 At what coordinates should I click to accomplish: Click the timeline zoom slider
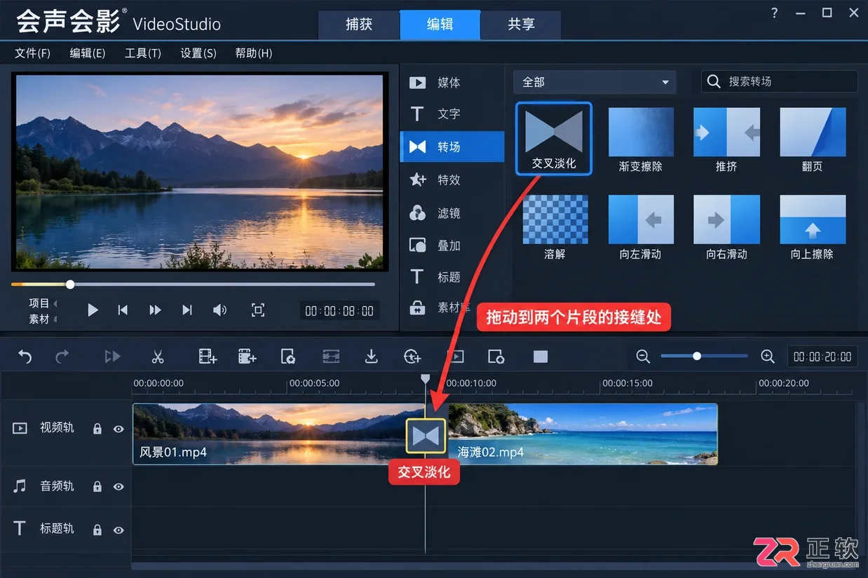pyautogui.click(x=705, y=357)
